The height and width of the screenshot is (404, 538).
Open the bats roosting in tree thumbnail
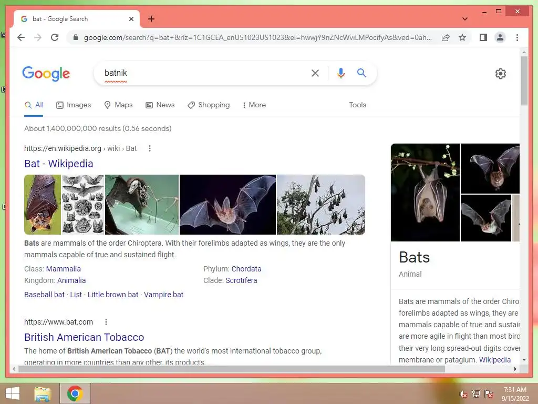pos(321,205)
